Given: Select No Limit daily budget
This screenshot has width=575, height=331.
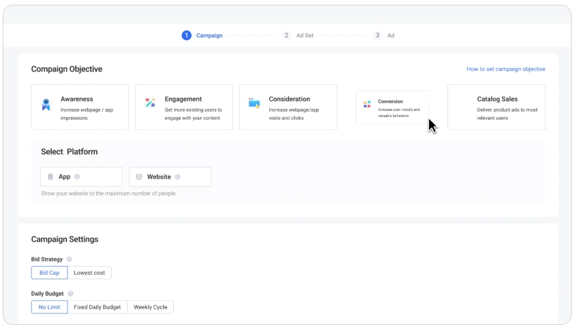Looking at the screenshot, I should click(x=49, y=307).
